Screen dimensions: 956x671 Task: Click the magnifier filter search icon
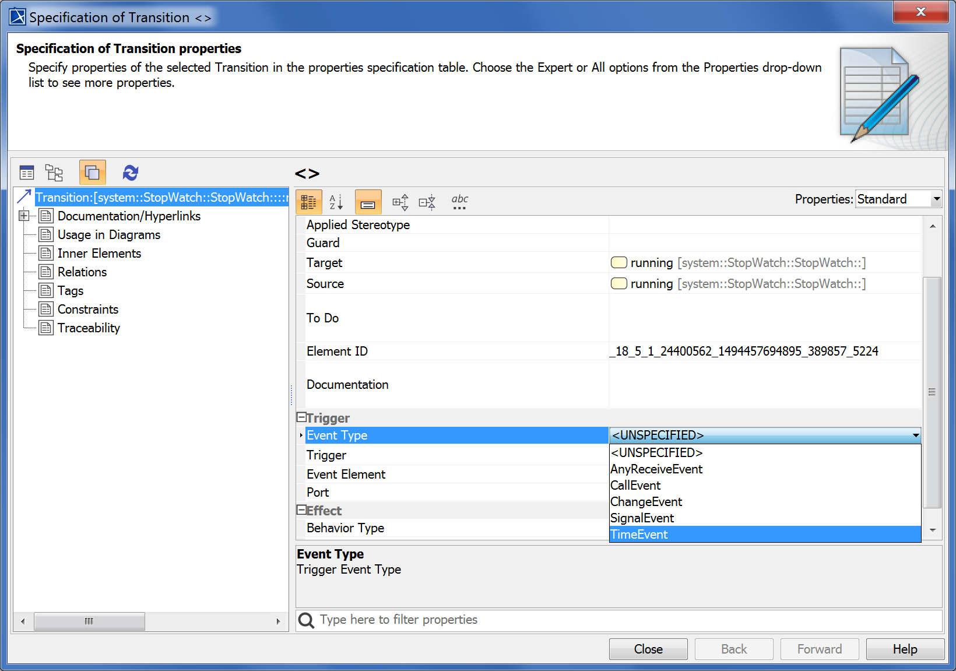[306, 620]
